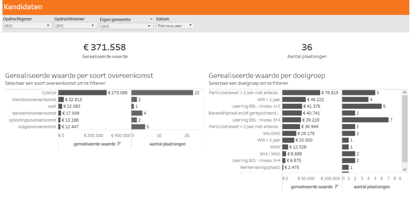Click the Kandidaten dashboard title
This screenshot has height=197, width=415.
(23, 7)
